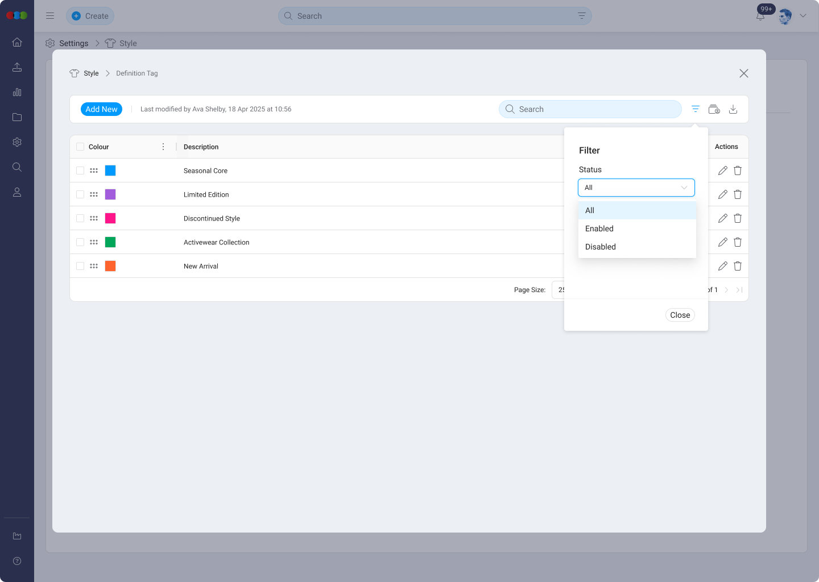819x582 pixels.
Task: Open the Filter icon above the table
Action: click(695, 109)
